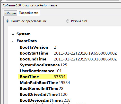
Task: Click the BootDevicesInitTime label
Action: click(40, 100)
